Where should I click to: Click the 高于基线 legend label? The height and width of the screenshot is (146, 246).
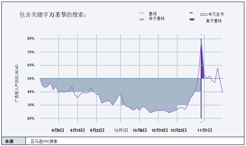214,21
